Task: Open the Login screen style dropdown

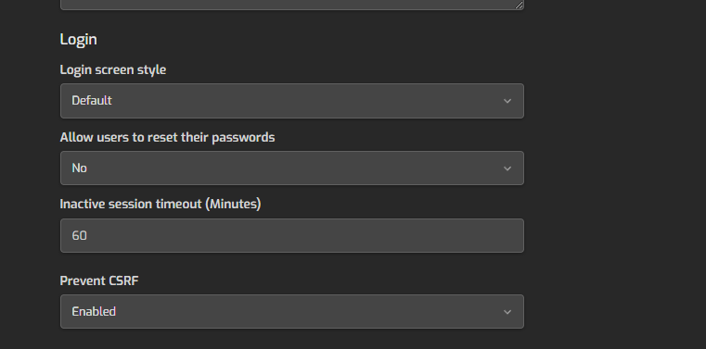Action: 291,101
